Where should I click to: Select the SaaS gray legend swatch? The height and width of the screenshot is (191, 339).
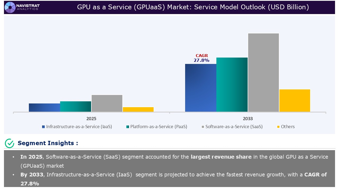[203, 127]
